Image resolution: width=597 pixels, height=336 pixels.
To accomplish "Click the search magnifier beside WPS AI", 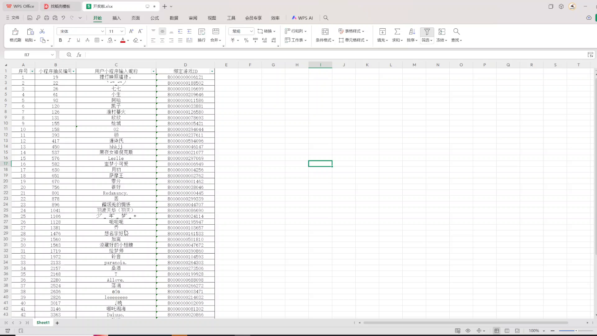I will (326, 18).
